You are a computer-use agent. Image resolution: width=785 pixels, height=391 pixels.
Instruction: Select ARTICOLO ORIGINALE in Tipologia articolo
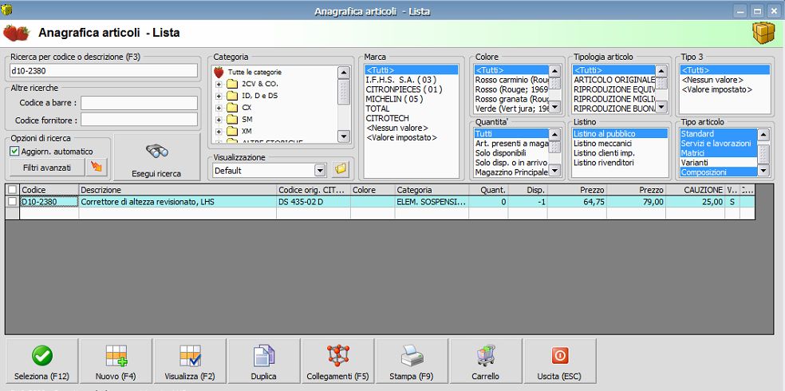point(613,80)
